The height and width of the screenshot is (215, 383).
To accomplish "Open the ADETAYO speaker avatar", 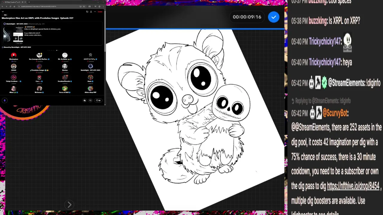I will [x=90, y=55].
